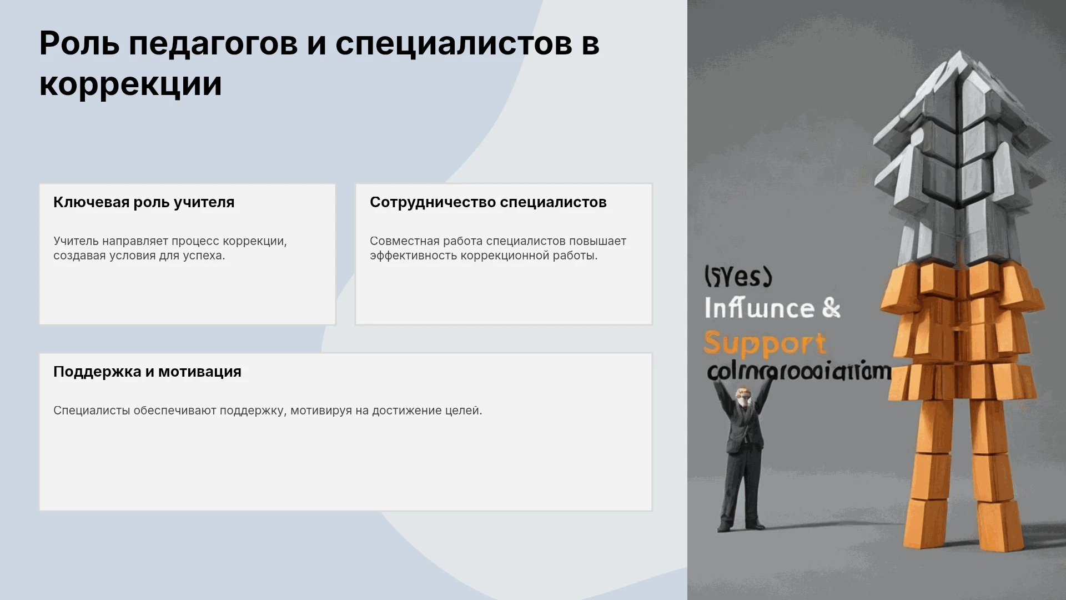Select the black garbled text line in image
This screenshot has width=1066, height=600.
(x=799, y=372)
